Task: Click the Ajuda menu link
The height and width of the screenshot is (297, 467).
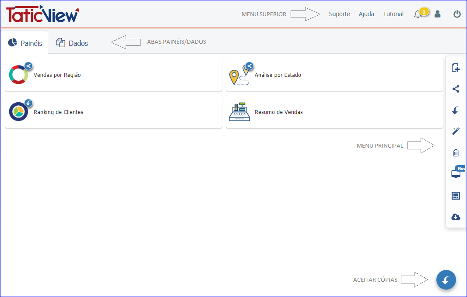Action: tap(366, 14)
